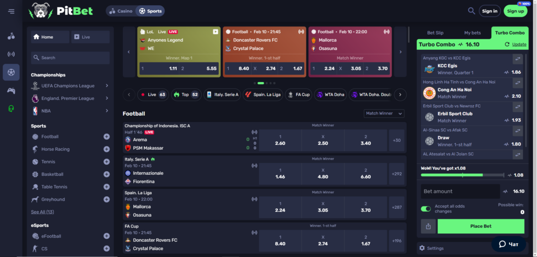Click the hamburger menu icon
Viewport: 537px width, 257px height.
click(11, 11)
